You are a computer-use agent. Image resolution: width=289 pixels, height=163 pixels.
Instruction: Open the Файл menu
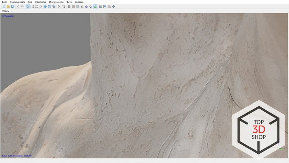(x=4, y=2)
